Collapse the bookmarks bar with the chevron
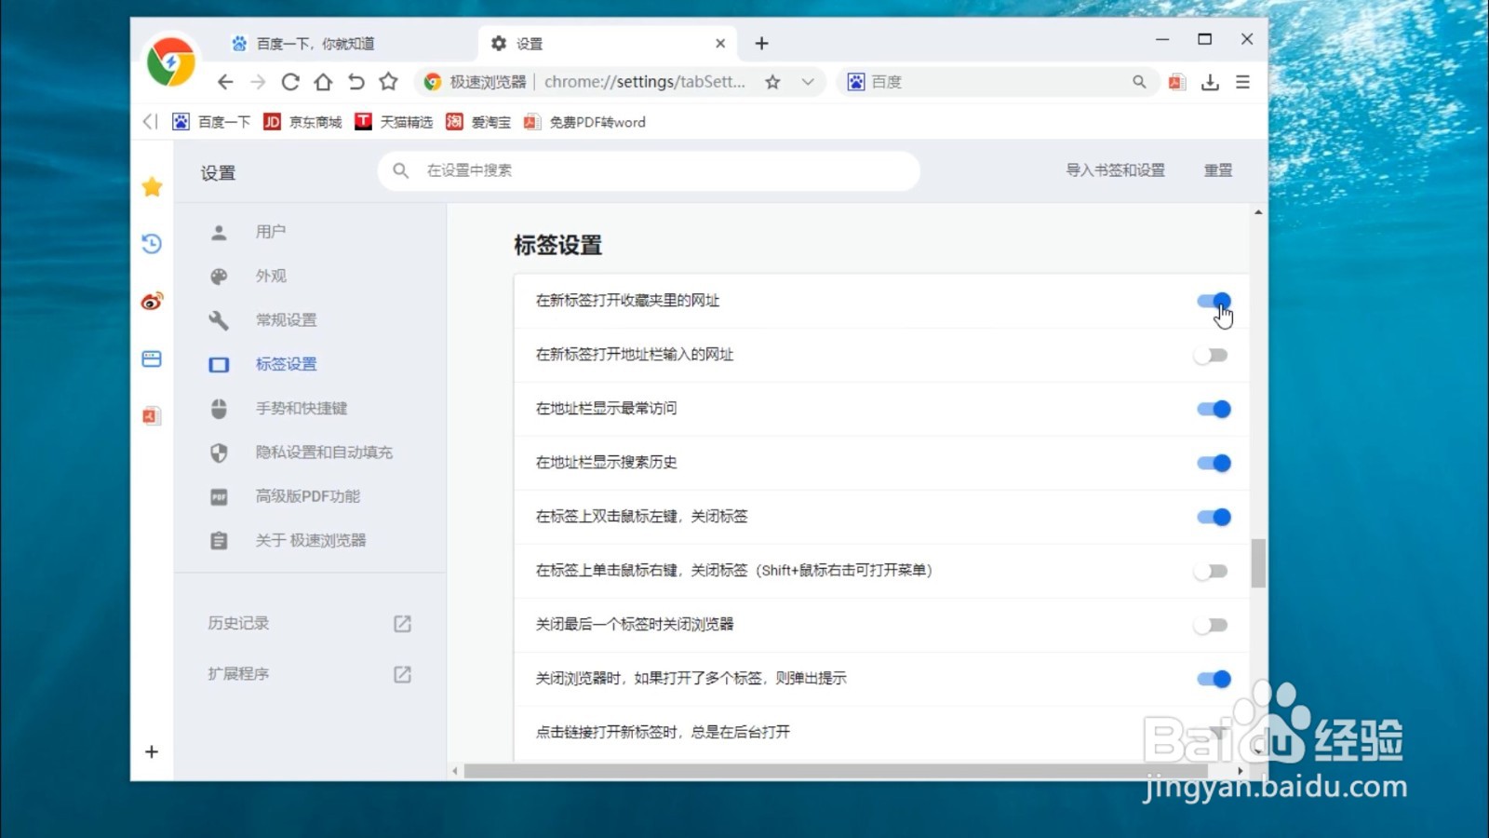Screen dimensions: 1489x838 [x=150, y=121]
